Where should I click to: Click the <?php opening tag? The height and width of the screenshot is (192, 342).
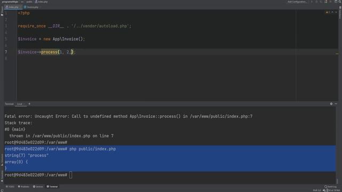point(24,13)
